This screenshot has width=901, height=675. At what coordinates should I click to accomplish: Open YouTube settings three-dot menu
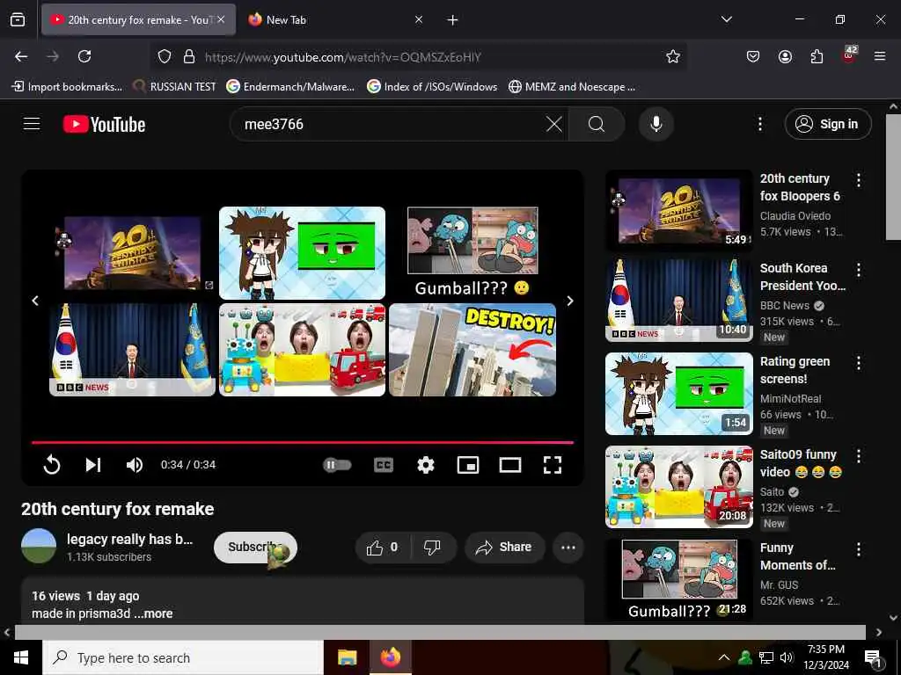pyautogui.click(x=759, y=124)
